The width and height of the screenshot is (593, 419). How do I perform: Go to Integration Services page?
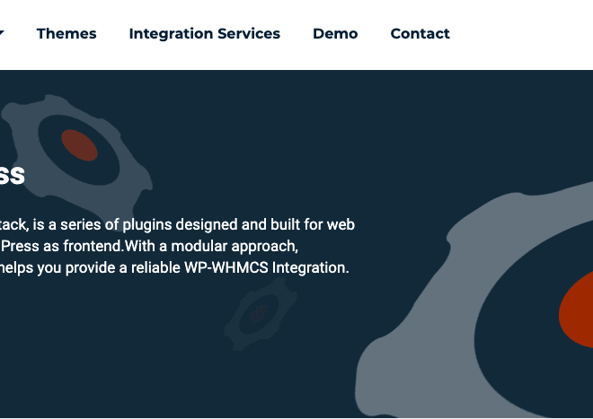click(x=205, y=33)
